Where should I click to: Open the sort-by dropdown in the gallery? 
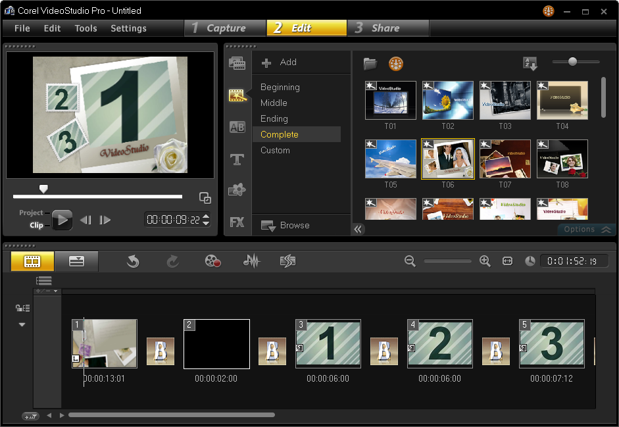(530, 62)
